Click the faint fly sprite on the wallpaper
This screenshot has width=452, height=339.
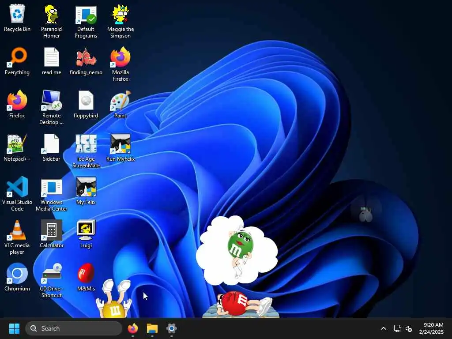[x=365, y=214]
